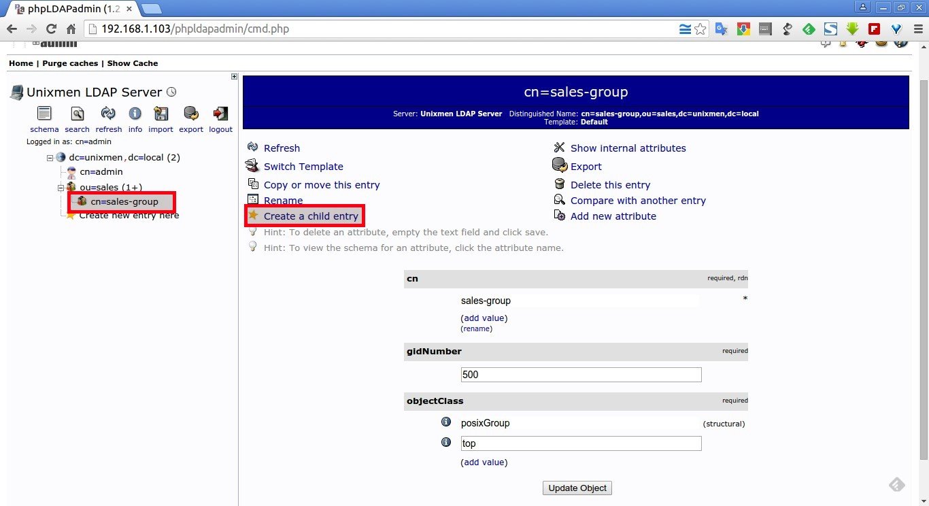Click the gidNumber attribute name
This screenshot has height=506, width=929.
pos(434,352)
